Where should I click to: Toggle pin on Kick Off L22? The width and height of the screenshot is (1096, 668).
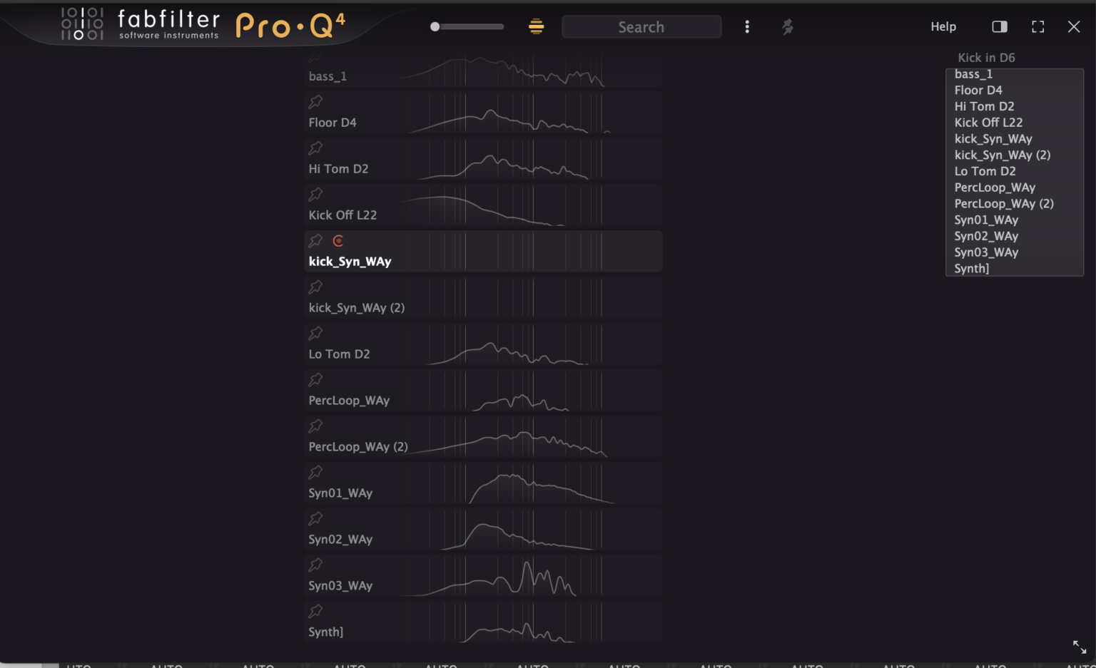point(315,194)
